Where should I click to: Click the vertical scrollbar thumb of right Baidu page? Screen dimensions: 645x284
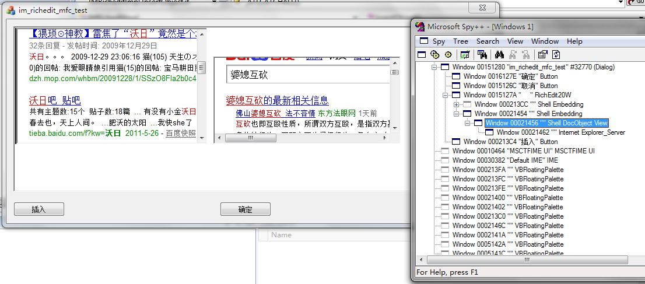tap(394, 72)
